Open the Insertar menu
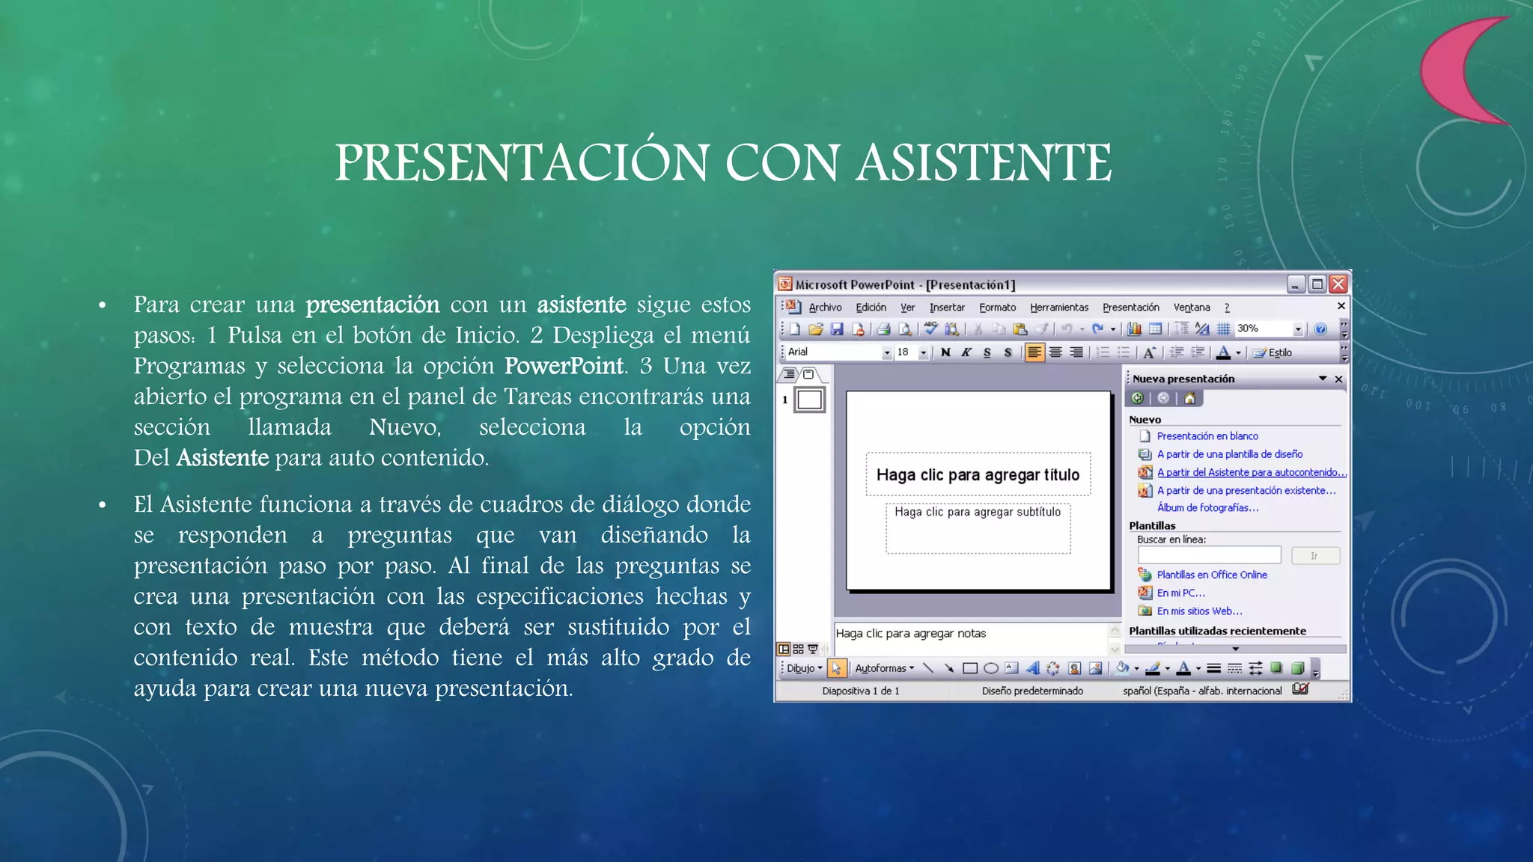This screenshot has height=862, width=1533. pyautogui.click(x=947, y=308)
